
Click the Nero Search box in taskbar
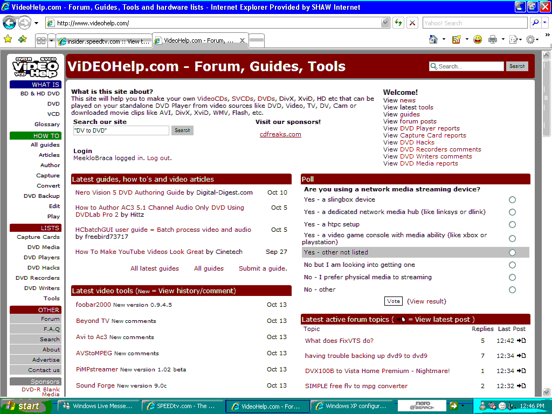tap(422, 406)
